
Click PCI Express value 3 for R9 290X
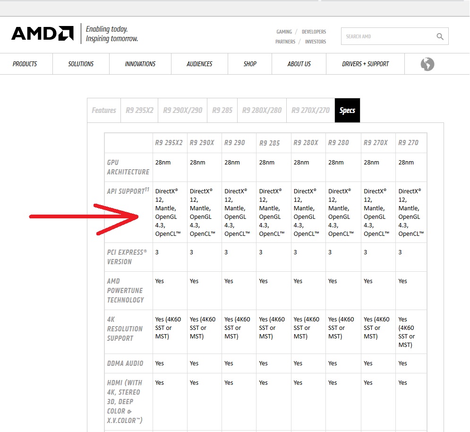[x=191, y=252]
